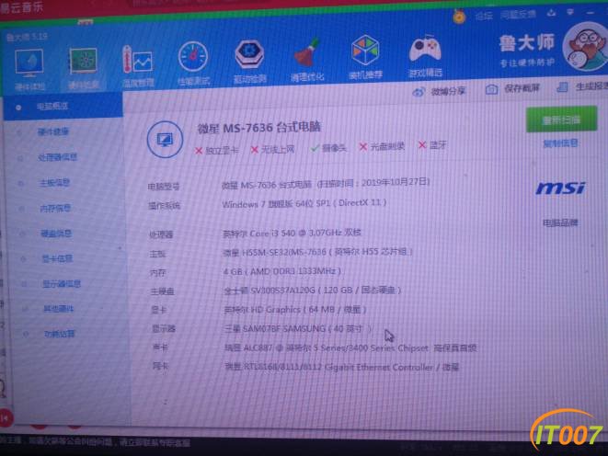Click the camera icon for 保存截屏
The width and height of the screenshot is (608, 456).
coord(491,89)
